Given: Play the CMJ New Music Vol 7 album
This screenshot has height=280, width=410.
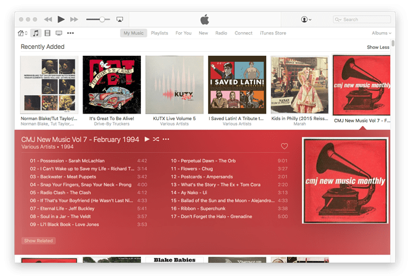Looking at the screenshot, I should tap(147, 139).
